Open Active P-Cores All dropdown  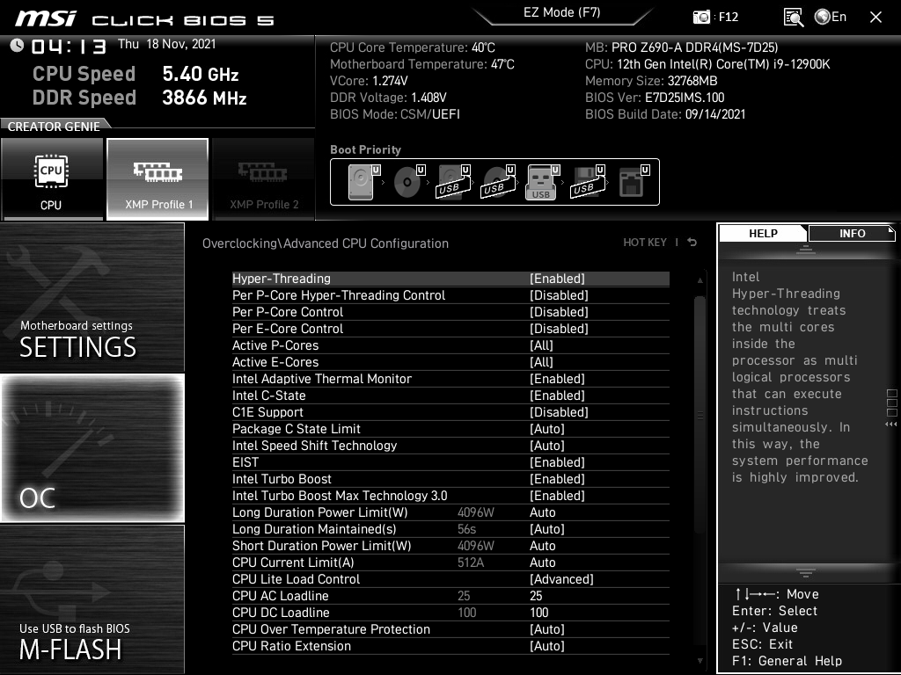(x=541, y=345)
